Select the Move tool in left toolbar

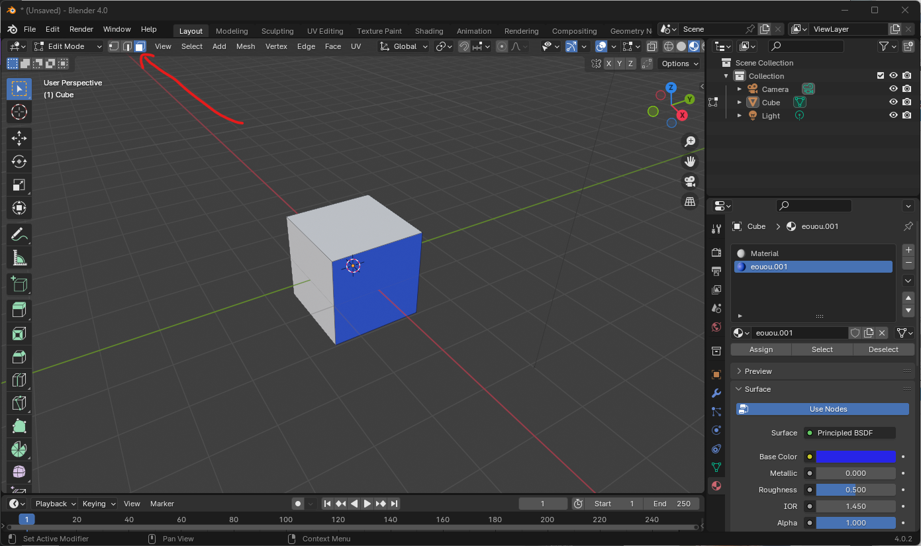[19, 138]
